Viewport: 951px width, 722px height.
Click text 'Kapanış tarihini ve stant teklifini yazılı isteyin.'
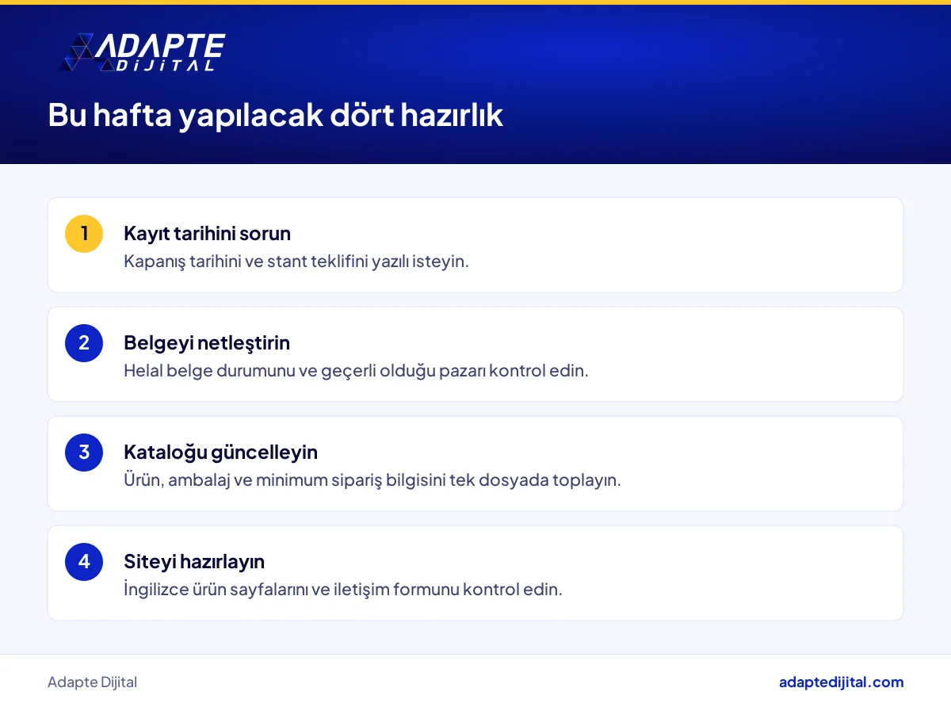(x=296, y=262)
